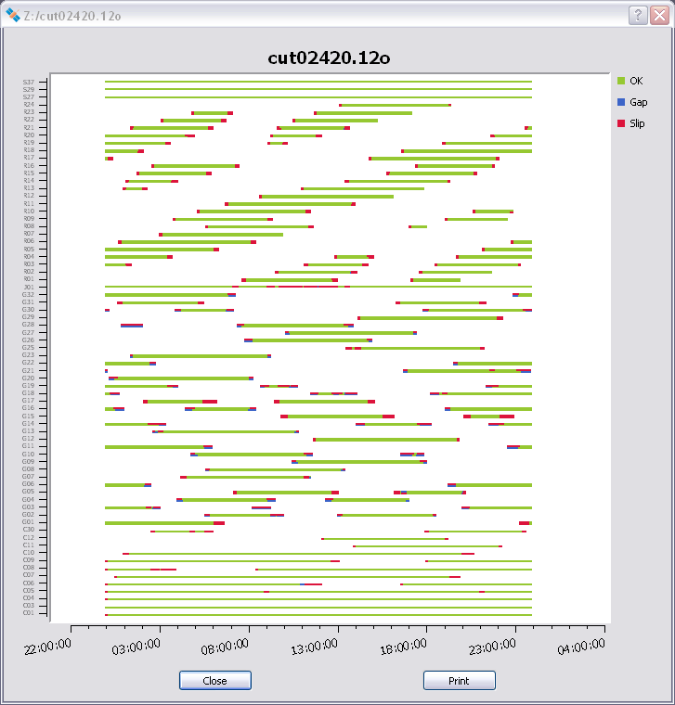The image size is (675, 705).
Task: Click the 18:00:00 time axis label
Action: coord(403,643)
